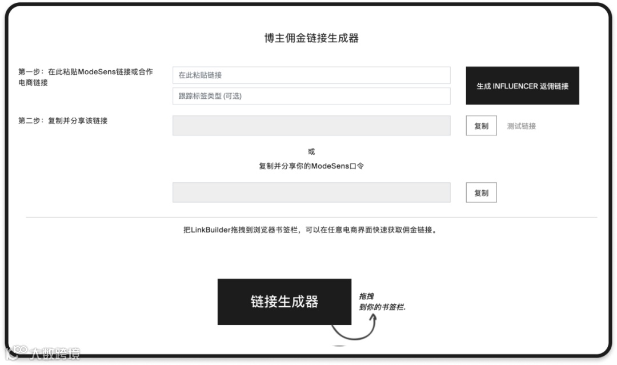Click the 复制并分享你的ModeSens口令 heading

point(311,166)
